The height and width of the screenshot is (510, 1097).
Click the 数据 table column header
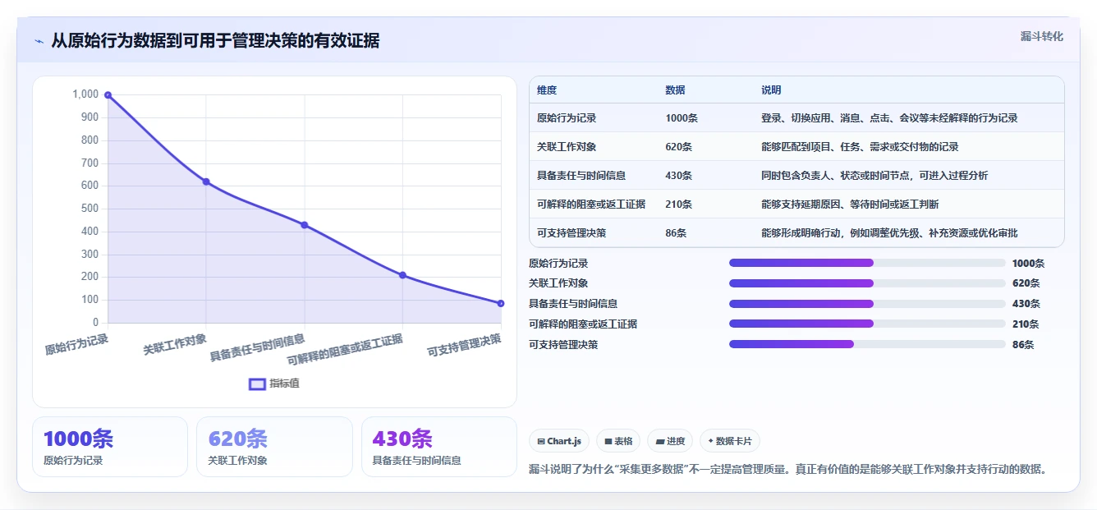(x=675, y=90)
